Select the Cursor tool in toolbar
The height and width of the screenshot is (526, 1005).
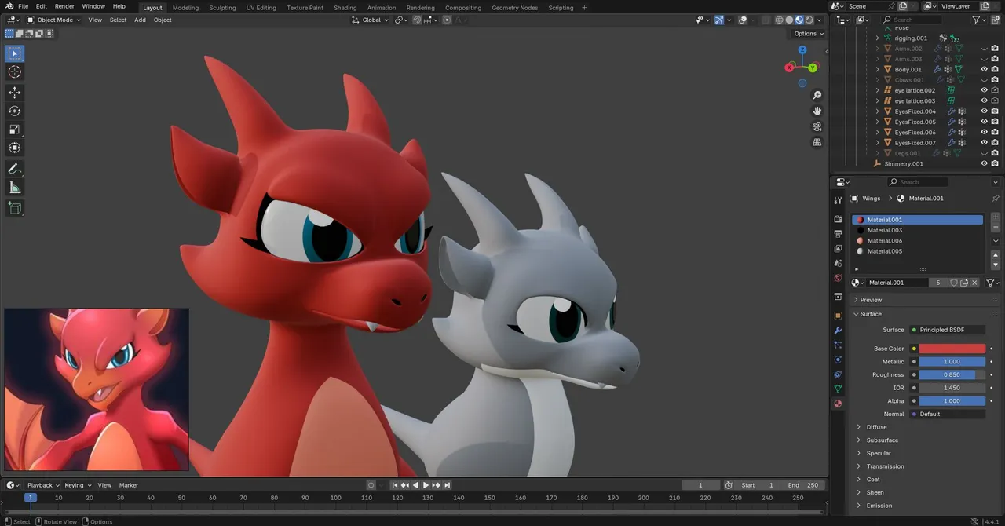coord(14,72)
